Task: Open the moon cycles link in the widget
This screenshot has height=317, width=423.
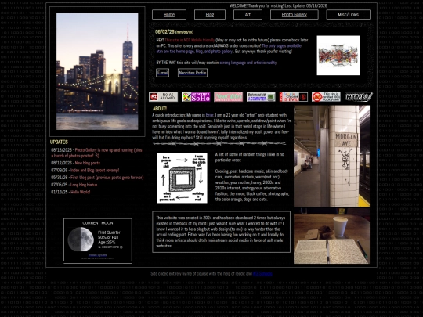Action: (x=97, y=255)
